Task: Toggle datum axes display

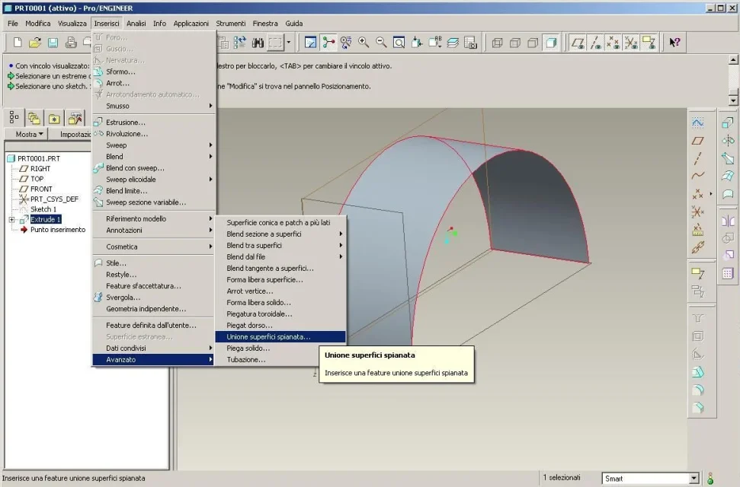Action: [595, 43]
